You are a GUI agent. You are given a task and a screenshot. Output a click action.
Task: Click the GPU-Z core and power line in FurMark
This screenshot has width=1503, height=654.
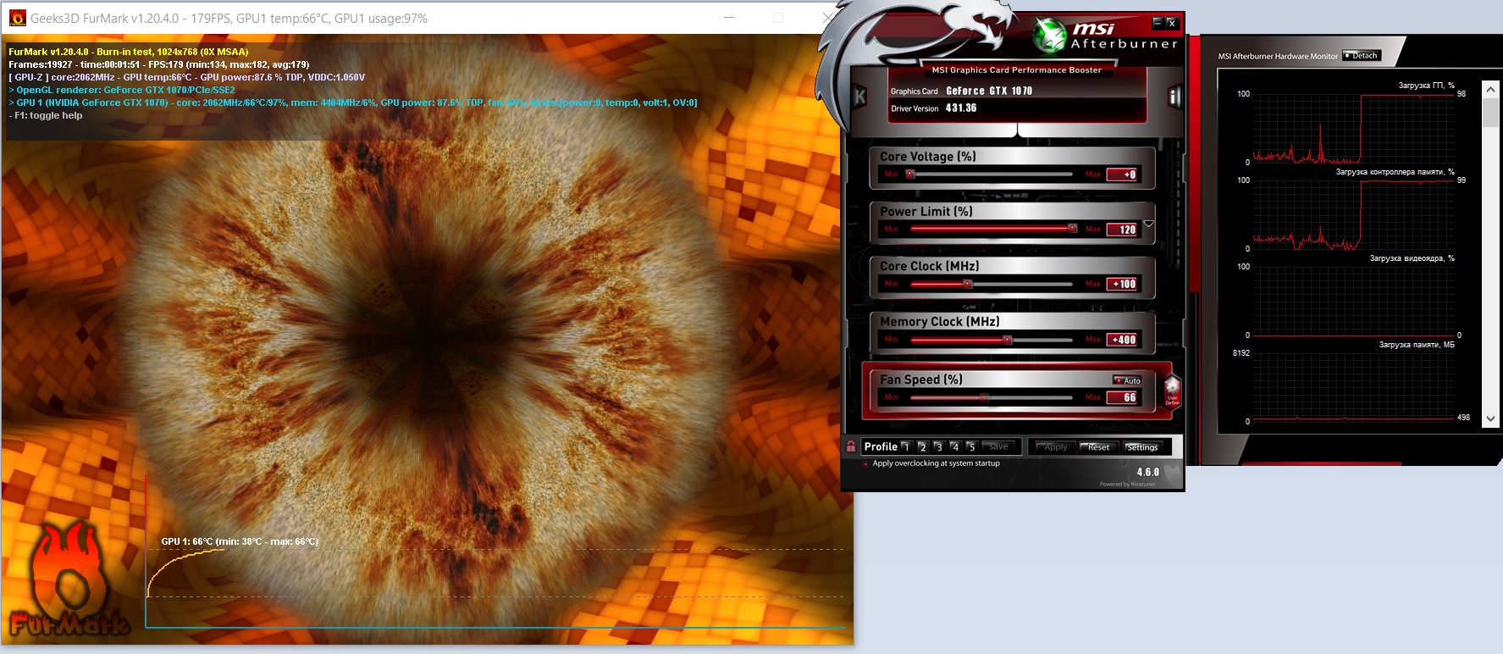pyautogui.click(x=187, y=77)
